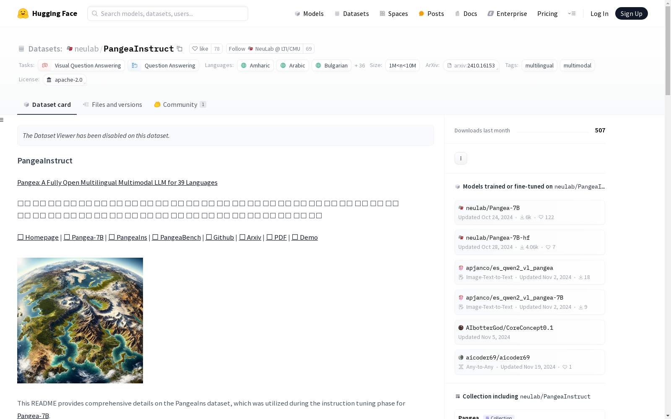Viewport: 671px width, 419px height.
Task: Open the Pangea collection card
Action: point(530,414)
